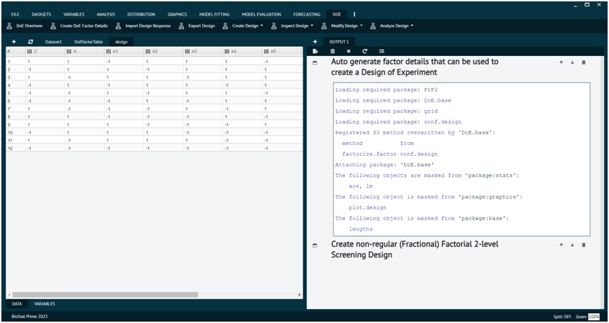The image size is (609, 323).
Task: Click the list icon in output toolbar
Action: [x=382, y=51]
